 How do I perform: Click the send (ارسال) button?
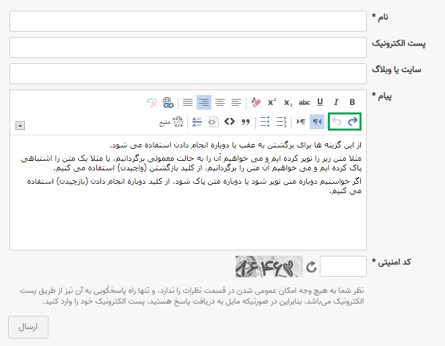pyautogui.click(x=28, y=327)
